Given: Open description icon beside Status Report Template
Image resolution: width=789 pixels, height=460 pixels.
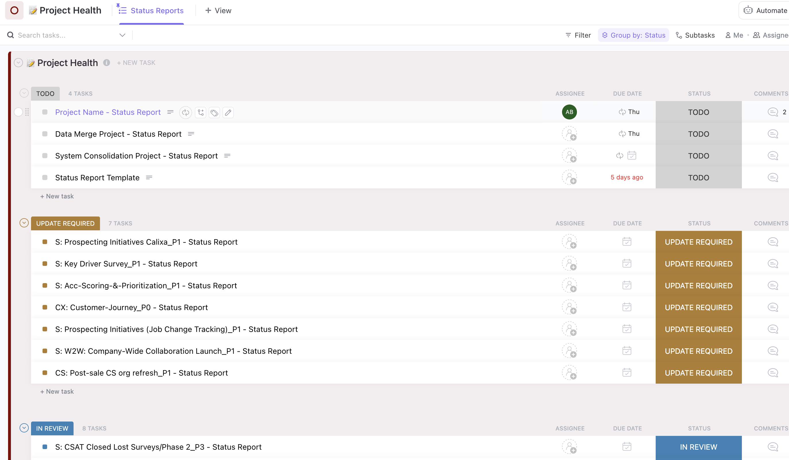Looking at the screenshot, I should coord(149,177).
